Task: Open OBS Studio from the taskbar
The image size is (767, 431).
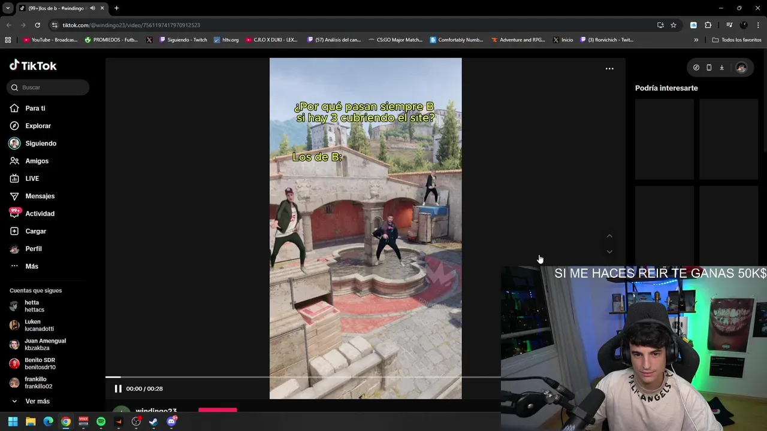Action: (136, 421)
